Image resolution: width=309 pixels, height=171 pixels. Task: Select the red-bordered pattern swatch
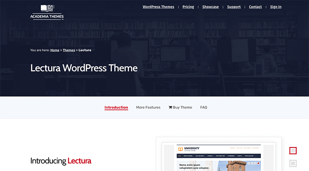pos(293,150)
